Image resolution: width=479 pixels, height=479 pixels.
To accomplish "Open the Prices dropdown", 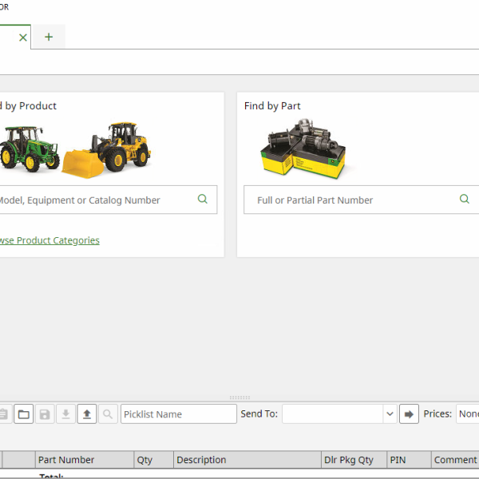I will (467, 414).
